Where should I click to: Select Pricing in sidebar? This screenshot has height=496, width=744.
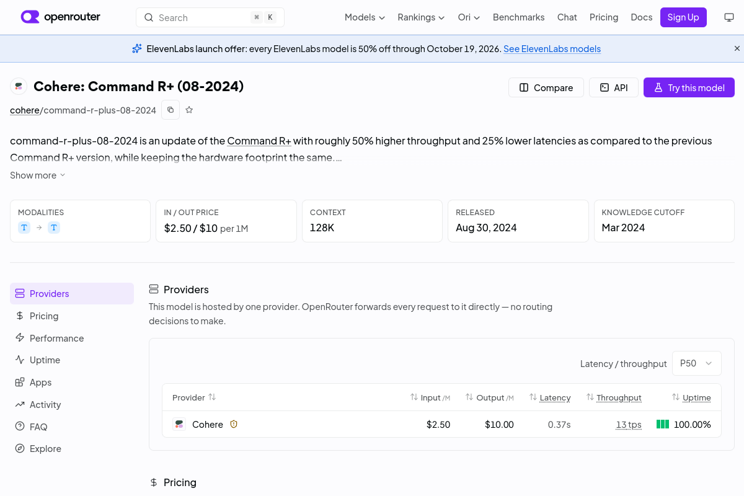72,316
